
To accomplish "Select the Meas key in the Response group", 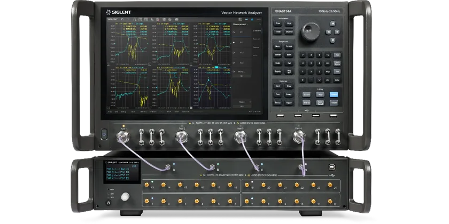I will coord(277,46).
